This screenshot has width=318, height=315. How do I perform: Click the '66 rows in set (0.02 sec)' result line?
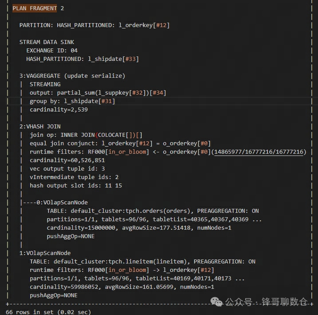coord(48,312)
